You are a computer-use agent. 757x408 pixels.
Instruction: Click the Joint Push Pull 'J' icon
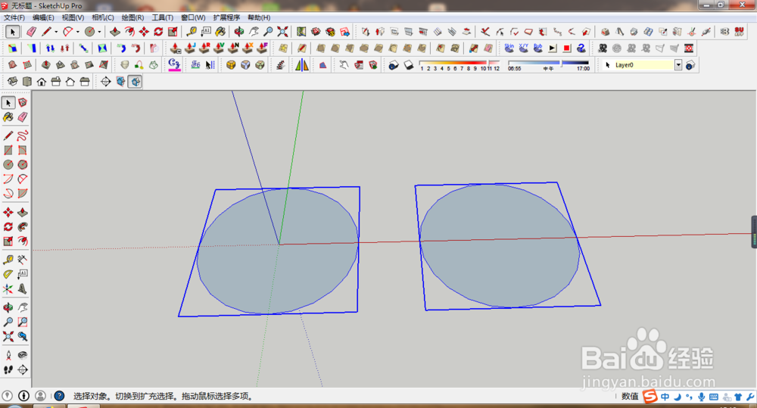tap(190, 48)
